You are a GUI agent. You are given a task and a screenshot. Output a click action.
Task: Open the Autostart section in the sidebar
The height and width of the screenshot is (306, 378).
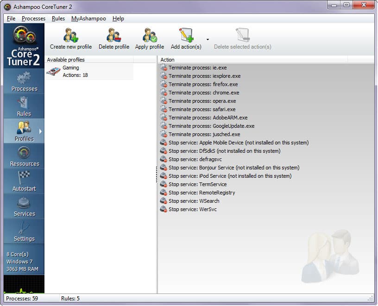(24, 181)
